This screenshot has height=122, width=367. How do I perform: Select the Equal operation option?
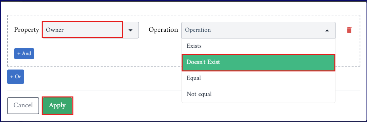258,78
